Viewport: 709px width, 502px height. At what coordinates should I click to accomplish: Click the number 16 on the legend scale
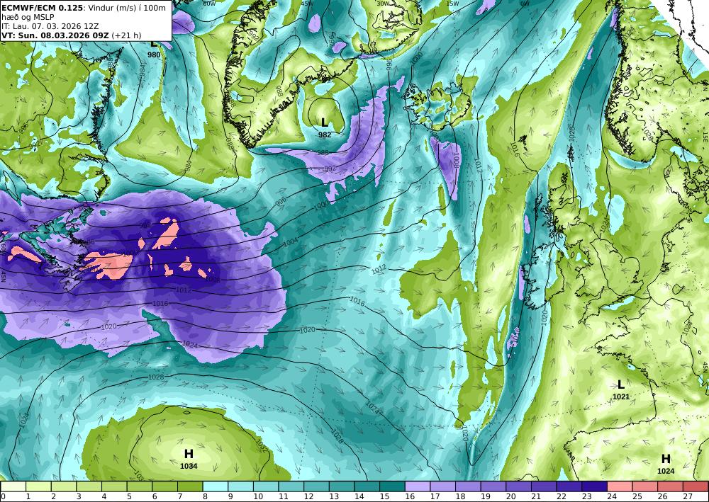[410, 496]
